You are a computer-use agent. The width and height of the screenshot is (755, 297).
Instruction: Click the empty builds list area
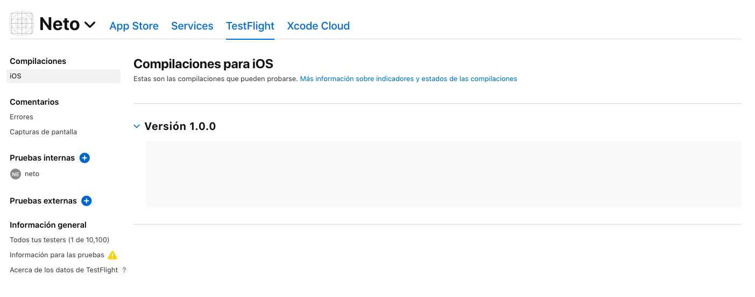click(442, 174)
